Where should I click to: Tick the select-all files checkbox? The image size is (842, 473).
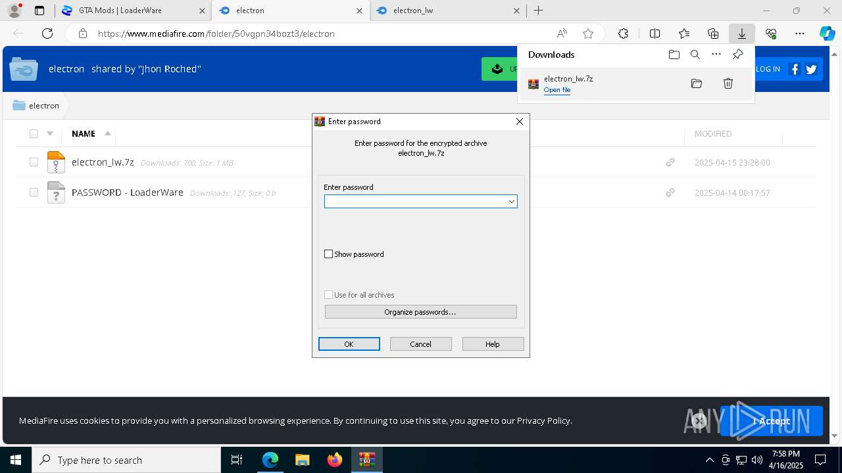34,133
